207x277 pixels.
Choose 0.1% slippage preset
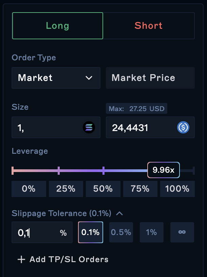coord(91,232)
